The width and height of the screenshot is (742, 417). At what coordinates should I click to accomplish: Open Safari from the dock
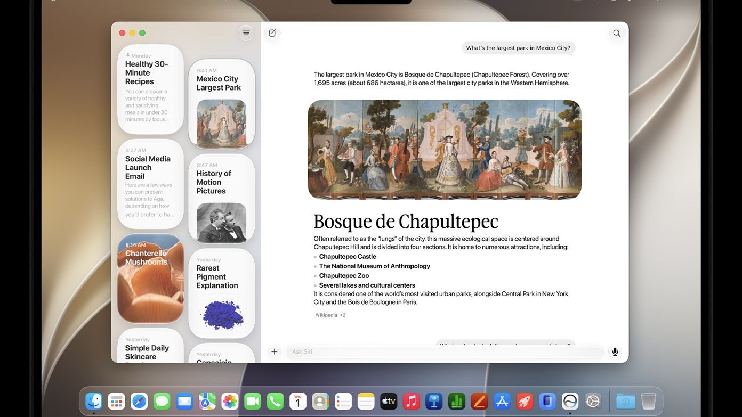click(x=139, y=401)
